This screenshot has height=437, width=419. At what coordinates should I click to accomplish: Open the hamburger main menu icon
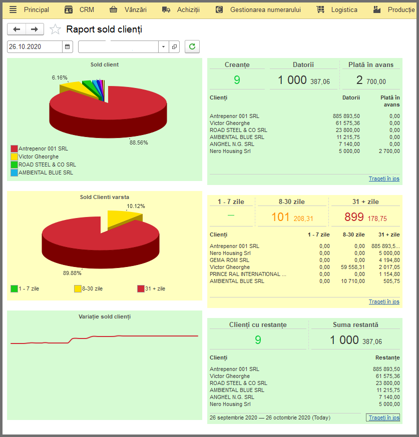13,9
